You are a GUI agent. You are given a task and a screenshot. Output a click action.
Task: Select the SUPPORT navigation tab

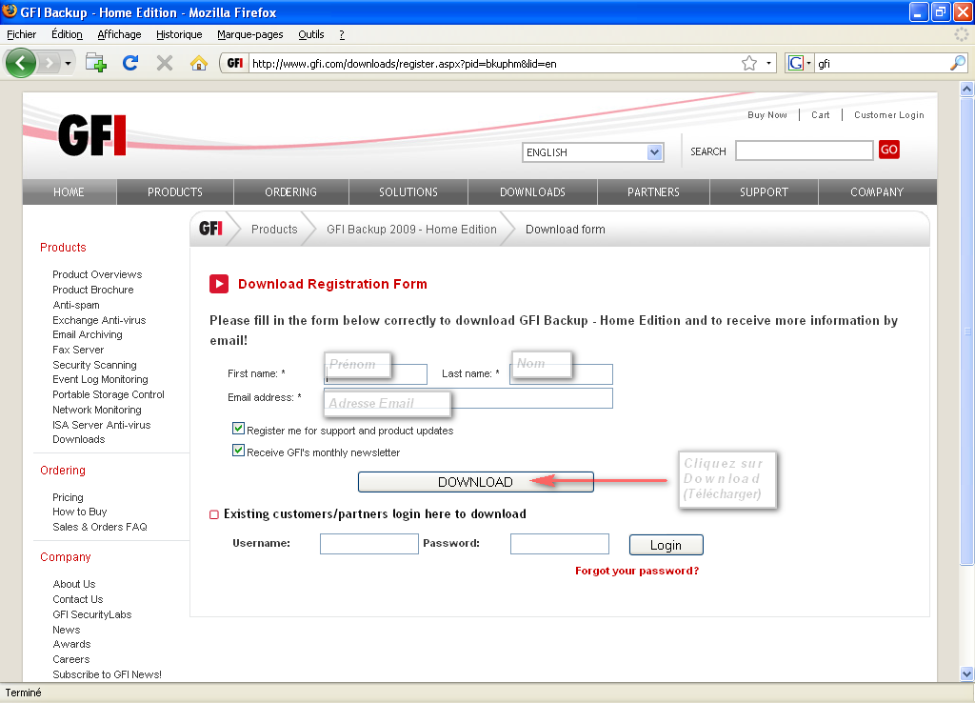764,192
